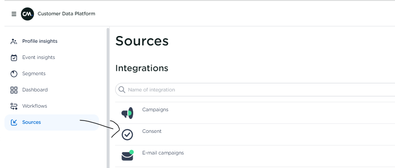Click the Dashboard grid icon
The width and height of the screenshot is (395, 168).
click(x=14, y=90)
